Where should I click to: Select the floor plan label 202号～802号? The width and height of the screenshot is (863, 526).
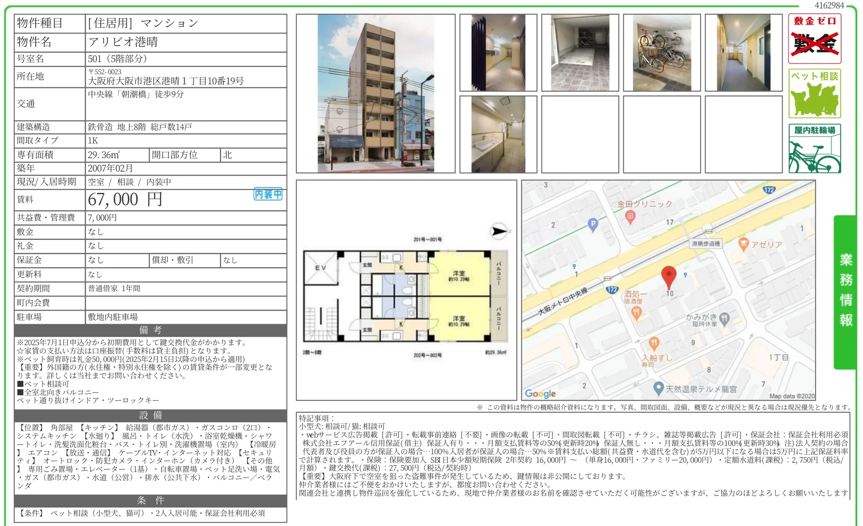[427, 355]
